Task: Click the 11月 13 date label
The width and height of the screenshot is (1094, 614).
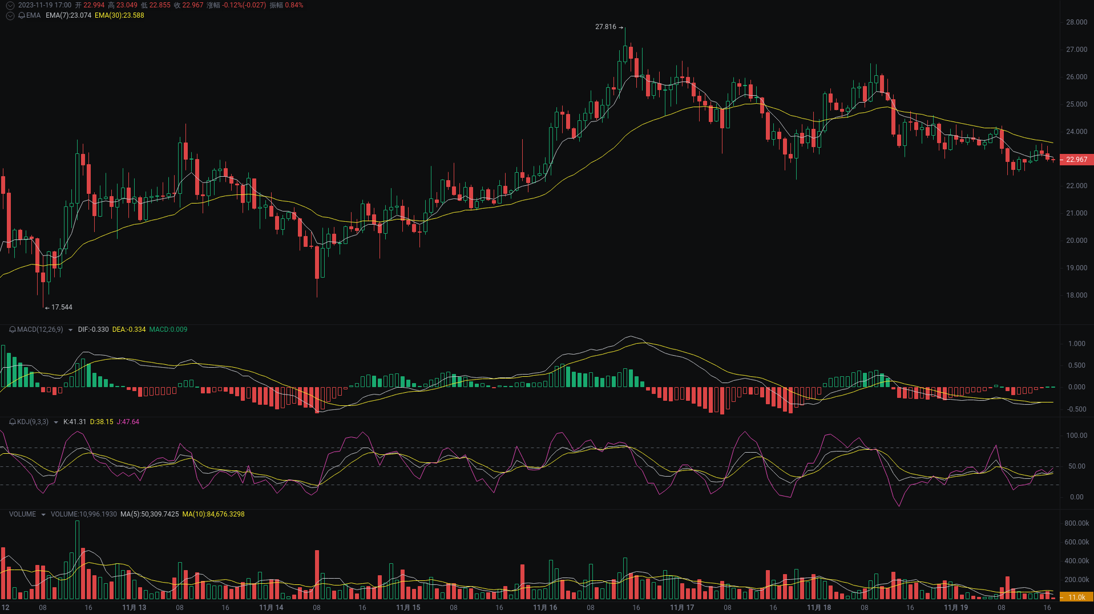Action: (134, 608)
